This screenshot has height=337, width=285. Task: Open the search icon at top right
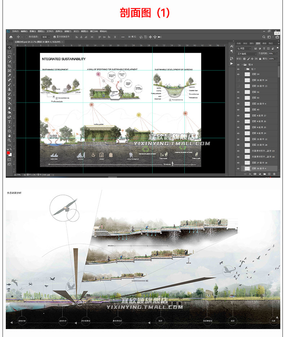pos(264,37)
